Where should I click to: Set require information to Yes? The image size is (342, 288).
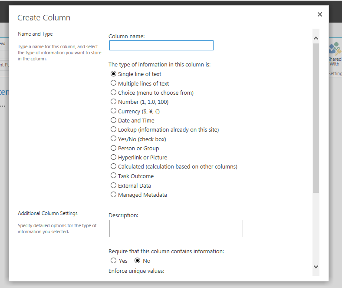(x=114, y=261)
